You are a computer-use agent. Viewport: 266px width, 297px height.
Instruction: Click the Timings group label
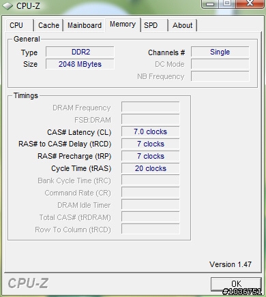coord(26,95)
